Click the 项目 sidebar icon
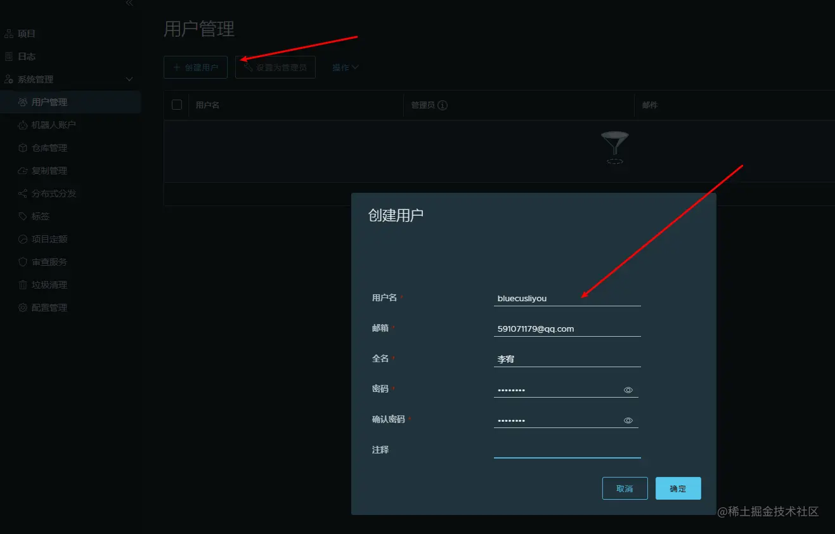Image resolution: width=835 pixels, height=534 pixels. click(9, 34)
